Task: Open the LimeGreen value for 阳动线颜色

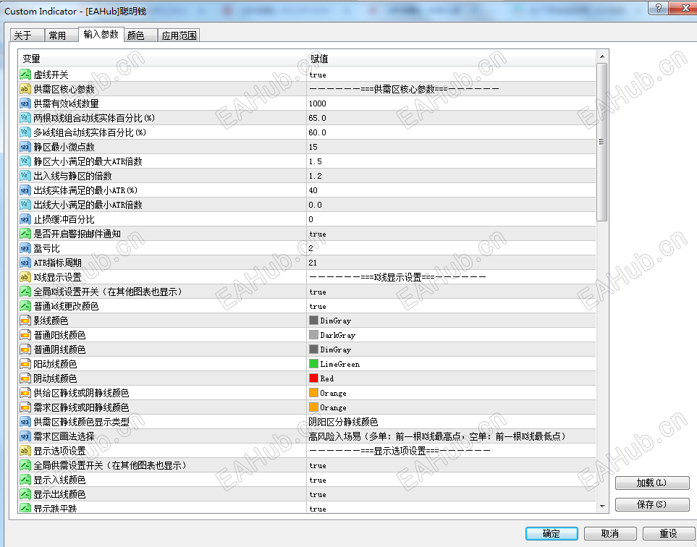Action: (451, 364)
